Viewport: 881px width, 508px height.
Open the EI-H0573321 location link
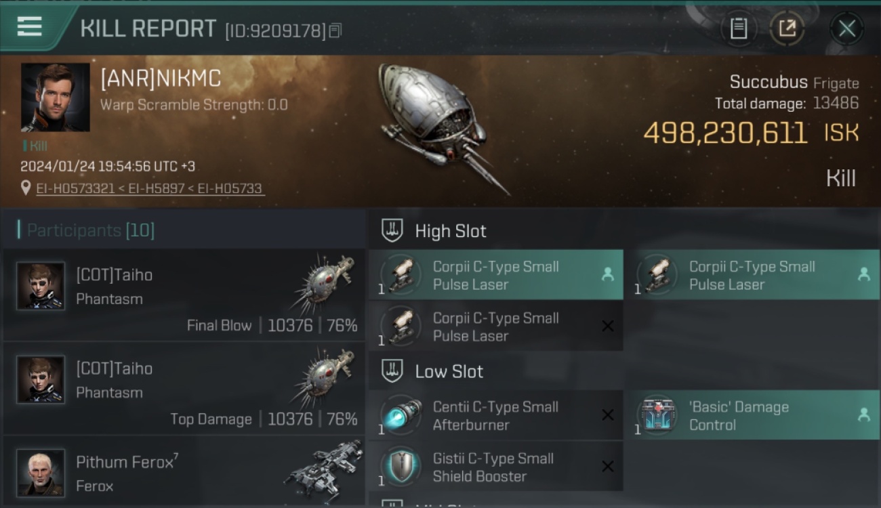[75, 188]
